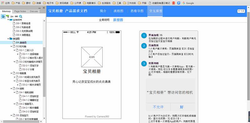The height and width of the screenshot is (123, 250).
Task: Toggle highlight interactive elements icon
Action: 7,16
